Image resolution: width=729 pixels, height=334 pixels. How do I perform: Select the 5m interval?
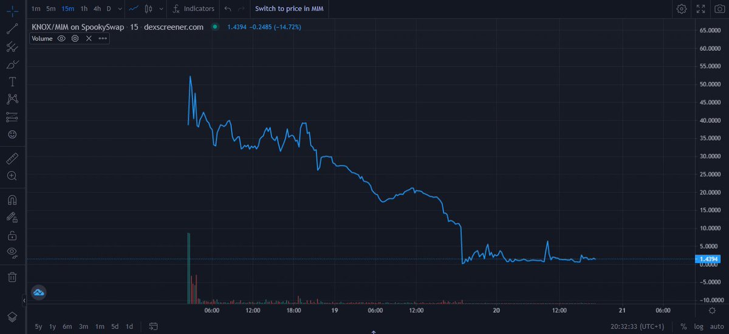(x=51, y=9)
